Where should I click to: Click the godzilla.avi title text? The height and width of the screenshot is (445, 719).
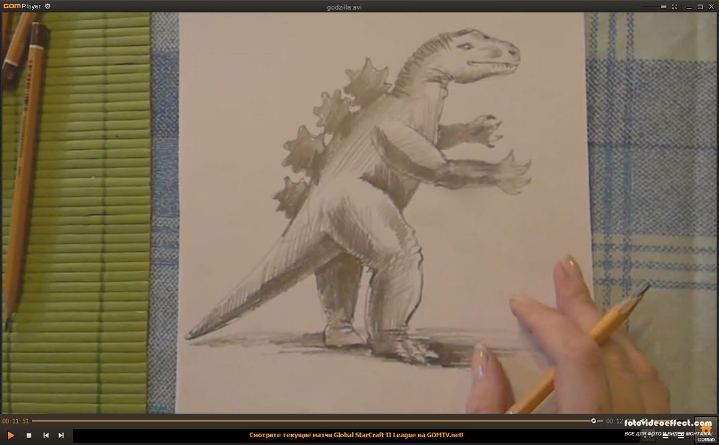(x=343, y=7)
